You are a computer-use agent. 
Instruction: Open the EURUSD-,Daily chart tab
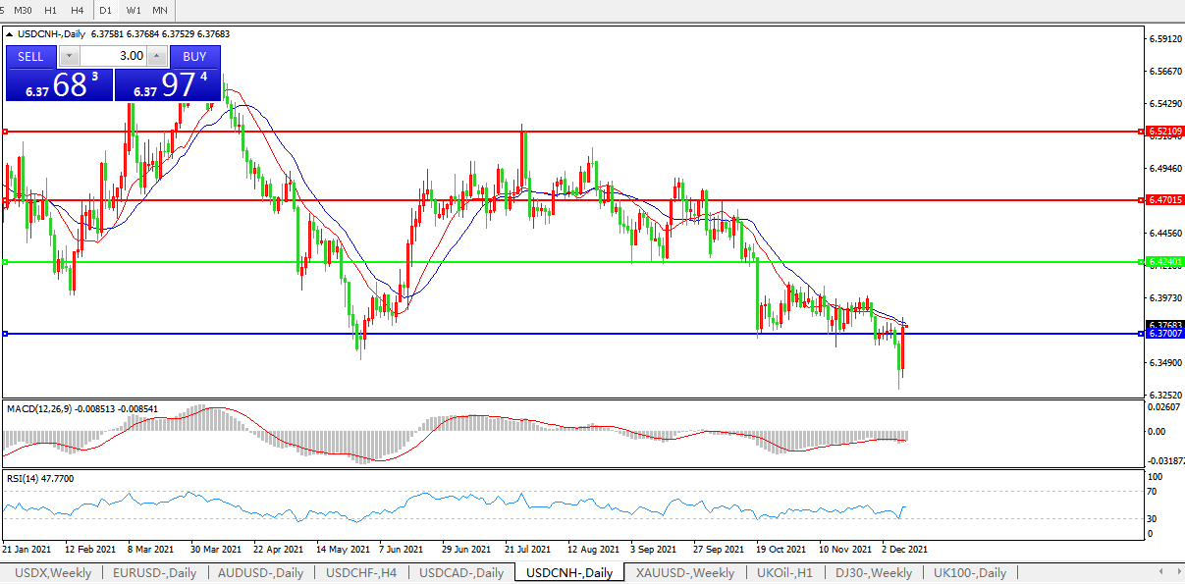coord(154,572)
